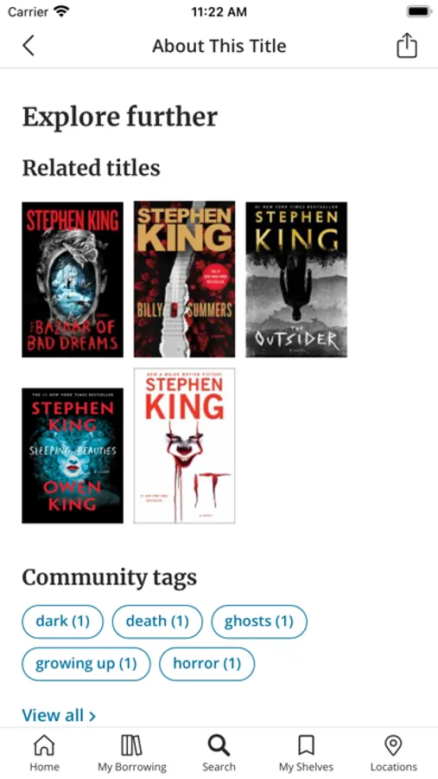
Task: Select the dark (1) community tag
Action: click(62, 621)
